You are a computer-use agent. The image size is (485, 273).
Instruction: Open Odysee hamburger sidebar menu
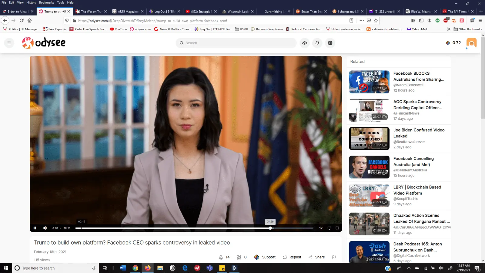[9, 43]
